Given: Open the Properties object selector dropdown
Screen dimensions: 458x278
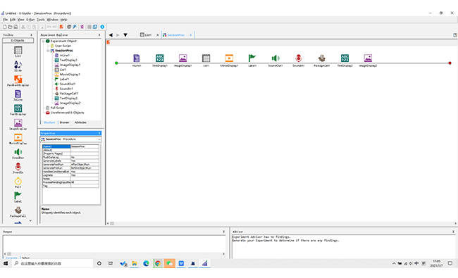Looking at the screenshot, I should (99, 139).
